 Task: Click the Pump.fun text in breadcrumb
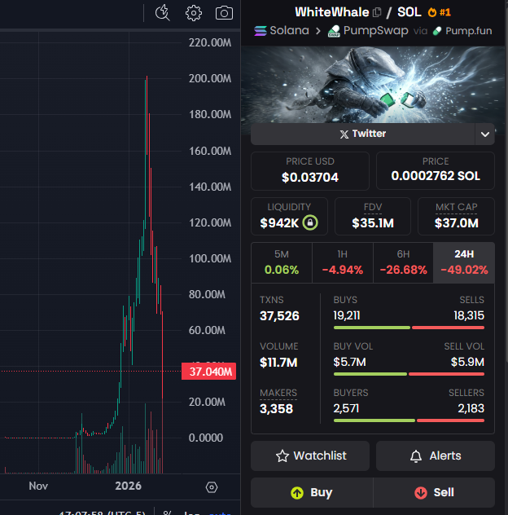click(469, 31)
